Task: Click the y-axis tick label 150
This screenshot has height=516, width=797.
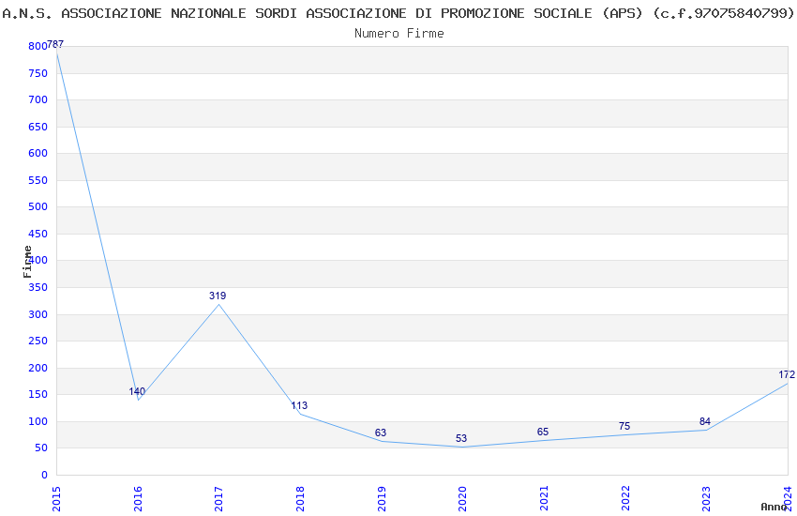Action: point(38,394)
